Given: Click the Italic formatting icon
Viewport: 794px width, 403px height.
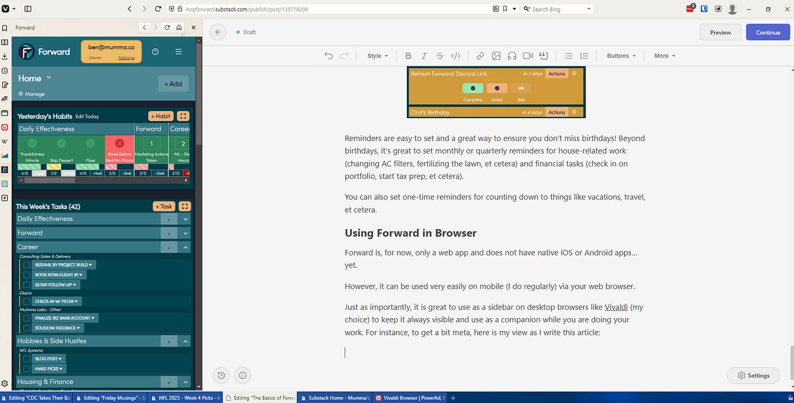Looking at the screenshot, I should [424, 56].
